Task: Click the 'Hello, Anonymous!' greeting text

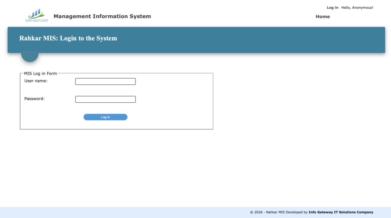Action: (357, 8)
